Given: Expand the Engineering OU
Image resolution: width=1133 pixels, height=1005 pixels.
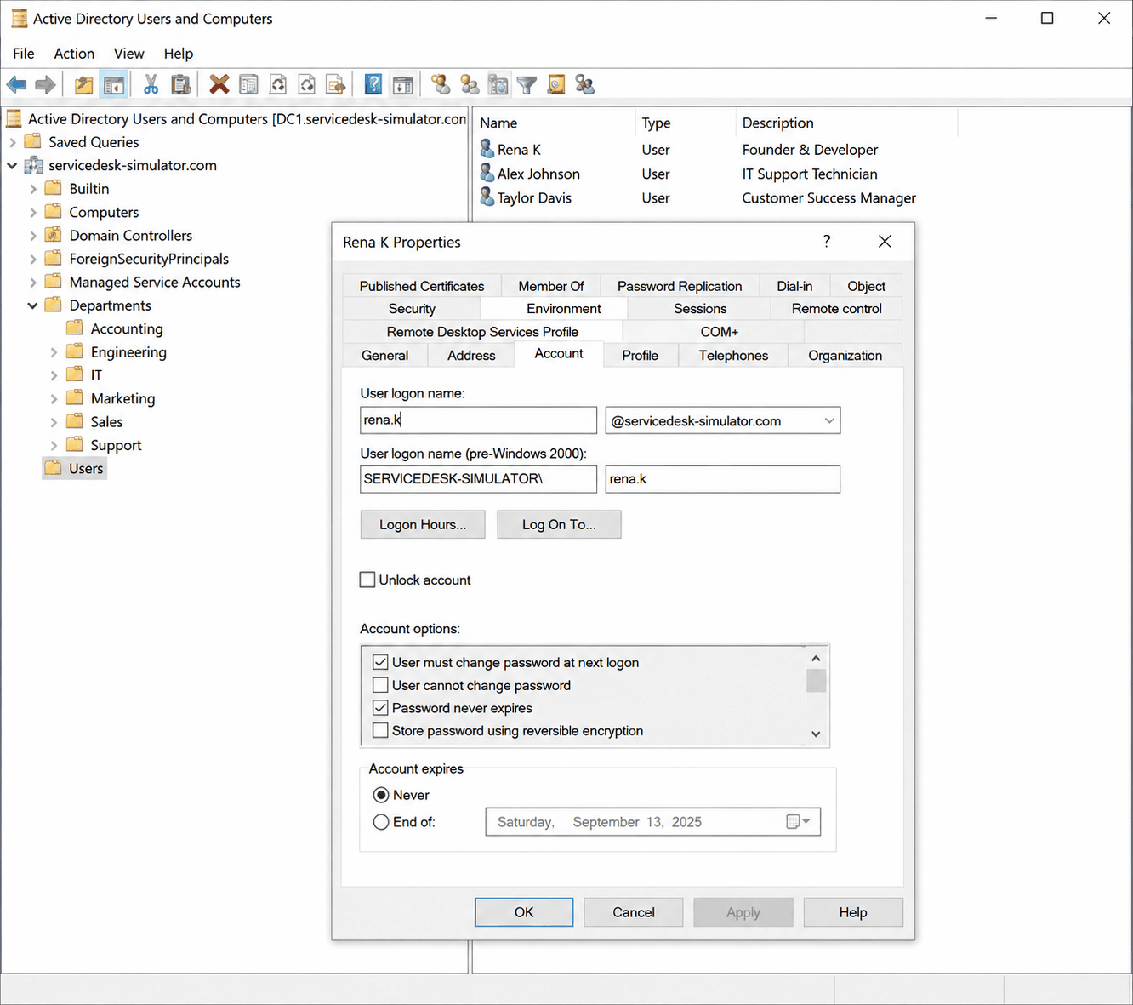Looking at the screenshot, I should (54, 352).
